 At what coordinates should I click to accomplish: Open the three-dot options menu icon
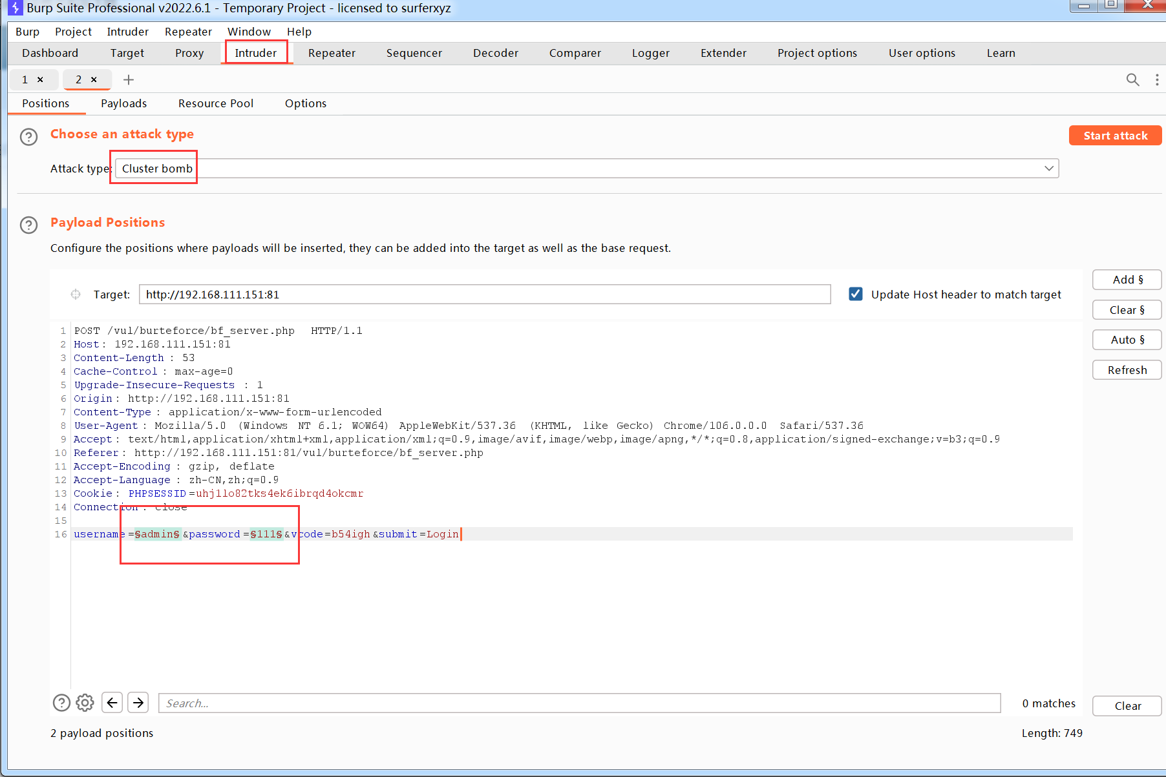pyautogui.click(x=1156, y=79)
